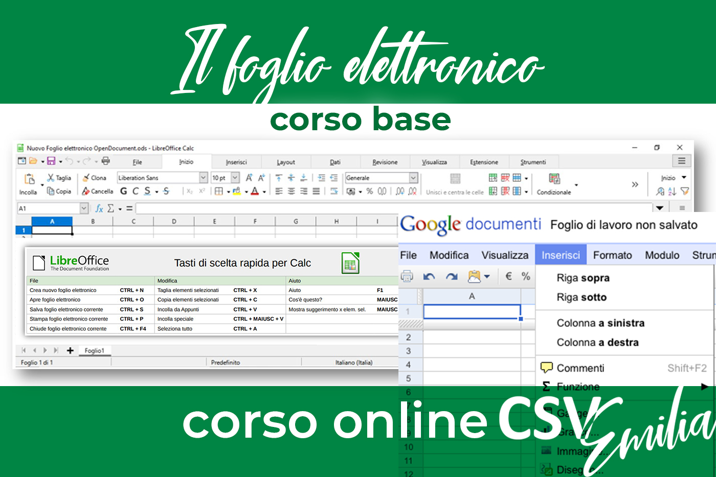The width and height of the screenshot is (716, 477).
Task: Open the File tab in LibreOffice
Action: (x=137, y=162)
